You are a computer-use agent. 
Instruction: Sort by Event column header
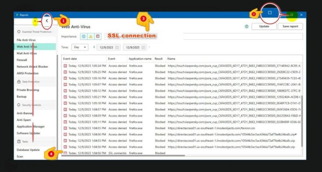pyautogui.click(x=111, y=59)
